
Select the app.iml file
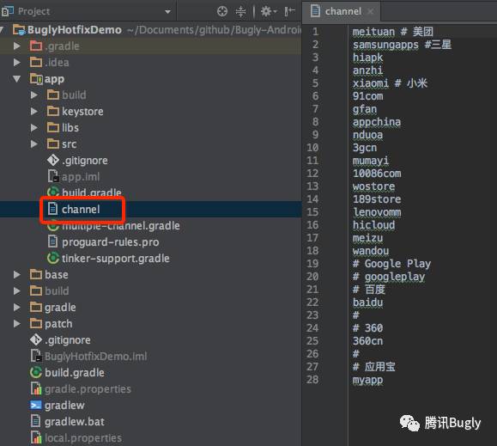81,177
